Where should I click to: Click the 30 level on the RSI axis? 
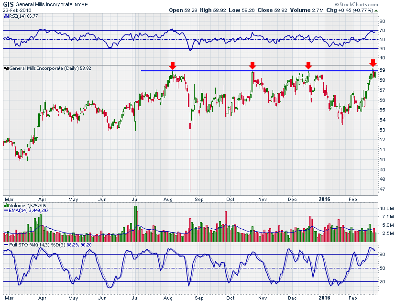point(383,49)
